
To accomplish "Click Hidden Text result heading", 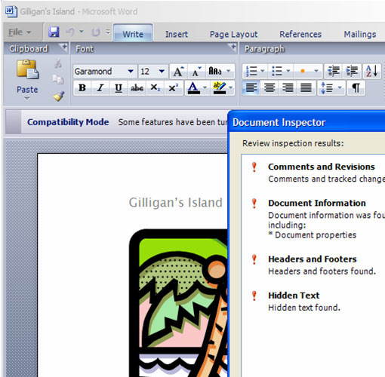I will (294, 296).
